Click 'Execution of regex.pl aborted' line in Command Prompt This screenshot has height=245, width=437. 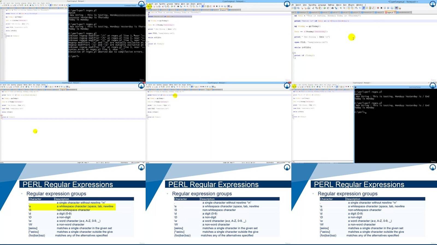[x=106, y=52]
